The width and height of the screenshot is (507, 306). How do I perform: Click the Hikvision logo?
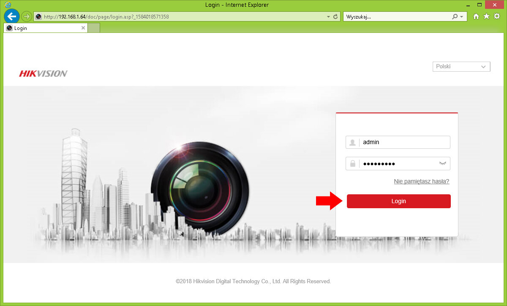43,74
